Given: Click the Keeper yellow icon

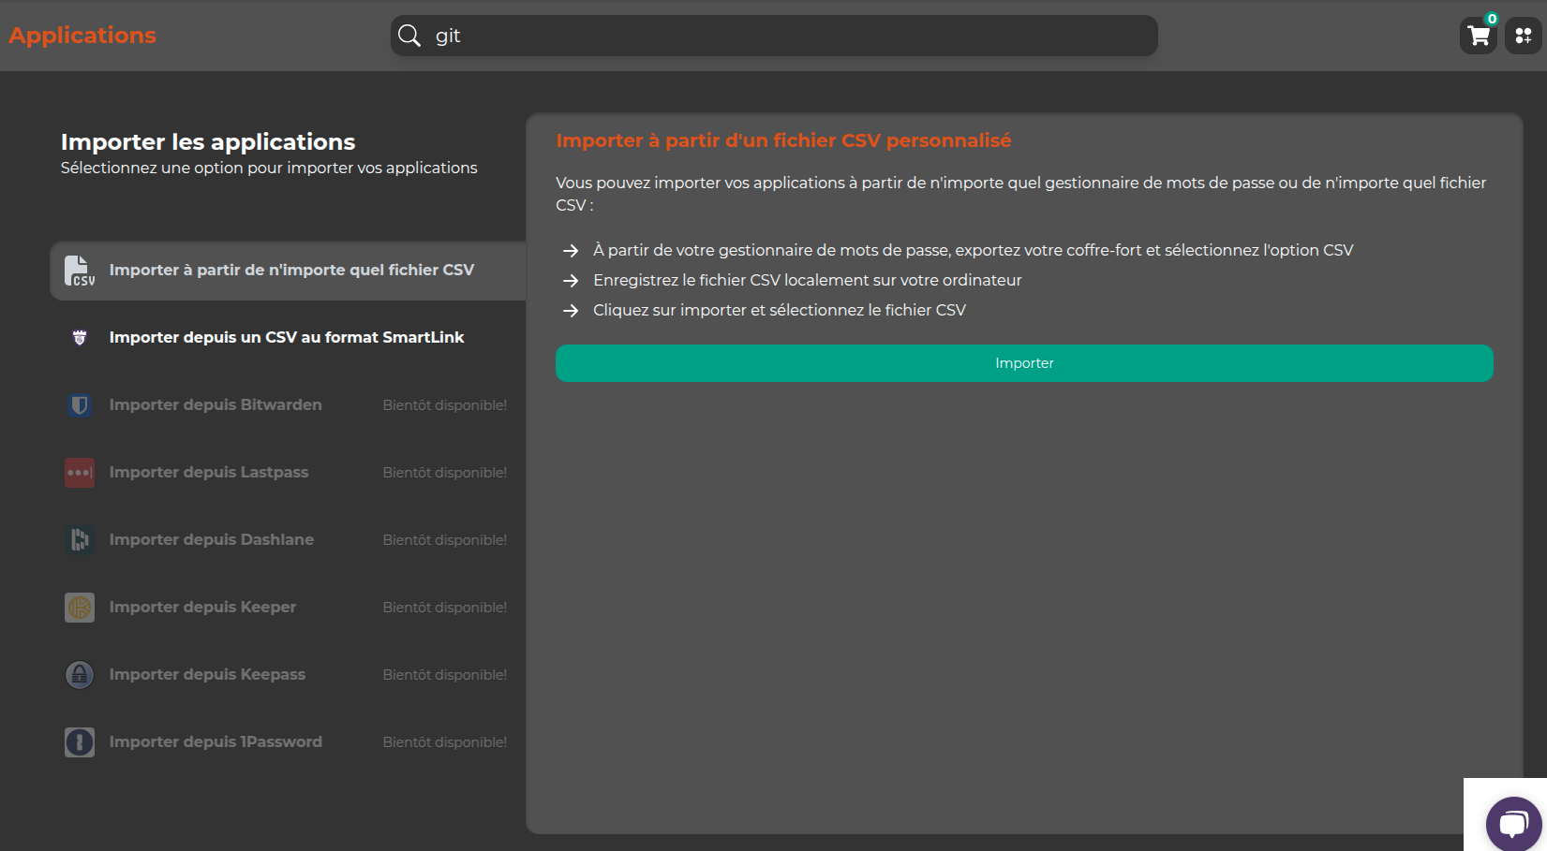Looking at the screenshot, I should tap(80, 608).
